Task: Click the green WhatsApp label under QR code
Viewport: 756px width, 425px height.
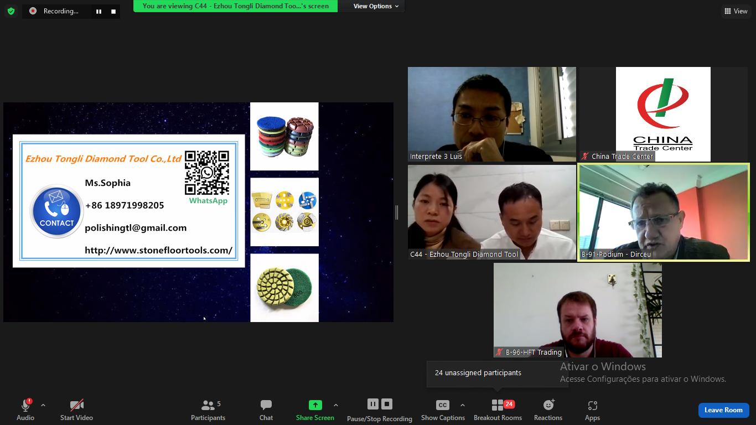Action: pyautogui.click(x=208, y=200)
